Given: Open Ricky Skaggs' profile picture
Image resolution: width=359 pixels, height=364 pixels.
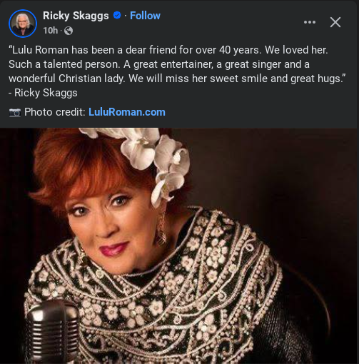Looking at the screenshot, I should click(23, 24).
